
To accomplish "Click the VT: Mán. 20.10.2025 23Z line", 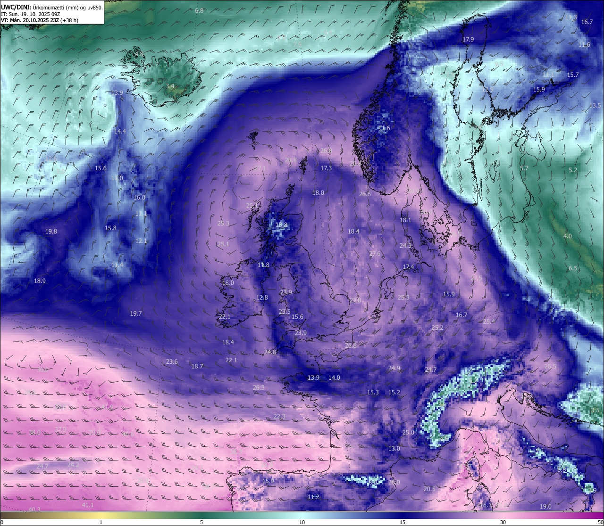I will [40, 20].
